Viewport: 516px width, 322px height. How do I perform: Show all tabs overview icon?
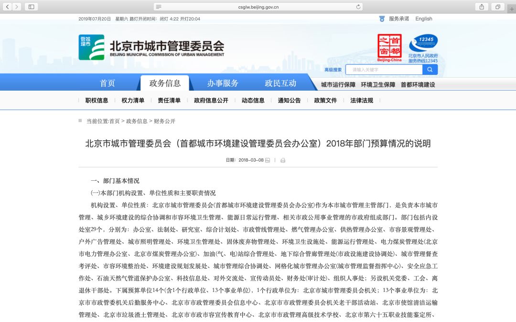coord(497,7)
